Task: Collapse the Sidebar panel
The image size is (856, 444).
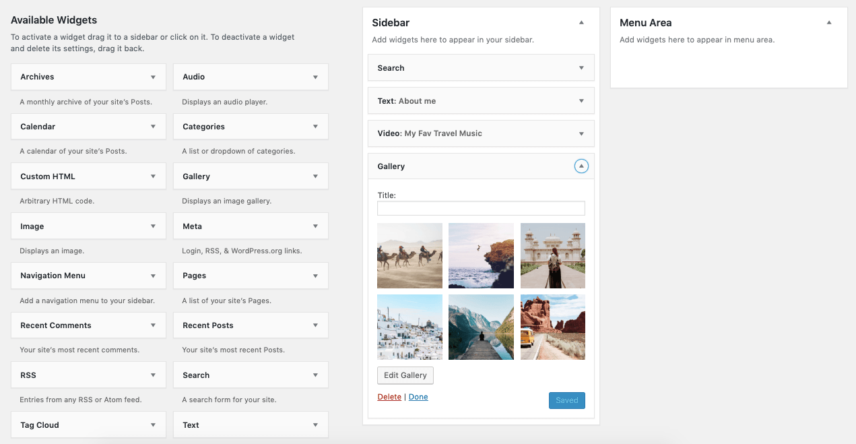Action: coord(581,22)
